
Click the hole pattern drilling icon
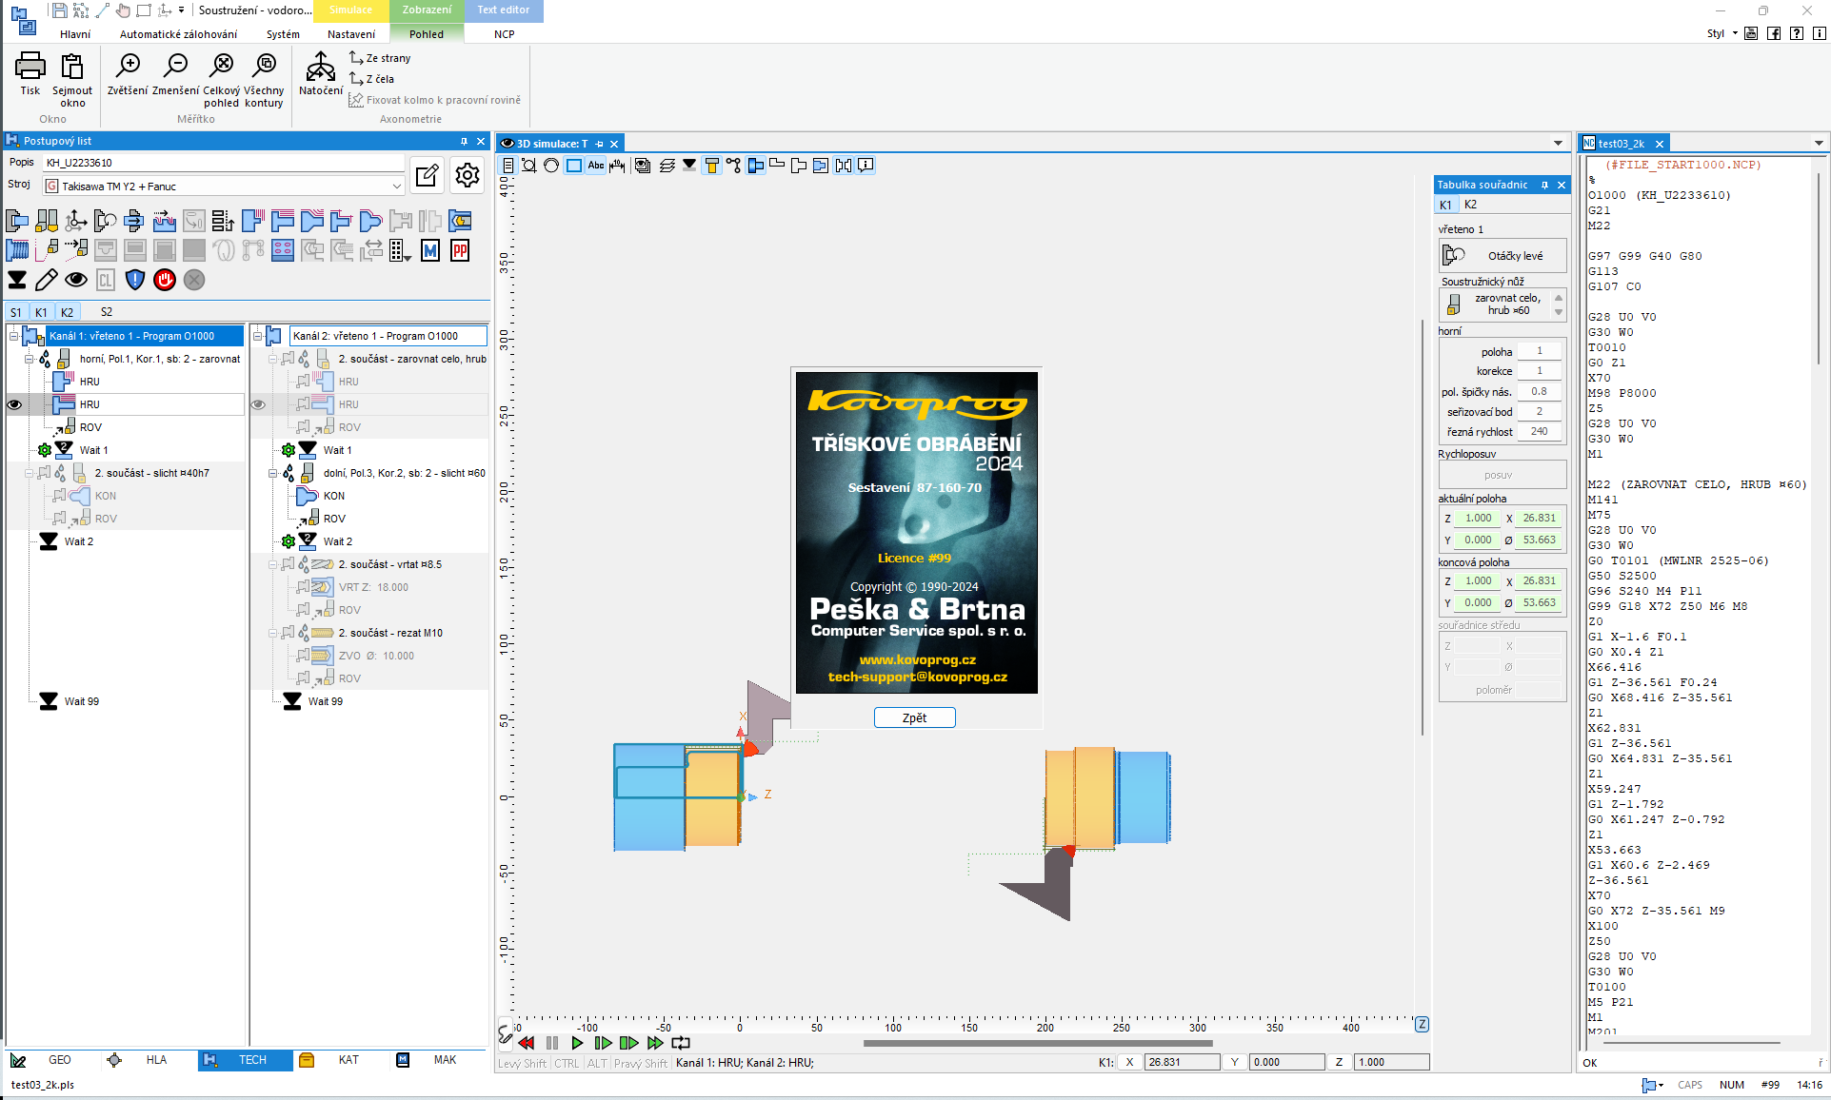(x=283, y=250)
